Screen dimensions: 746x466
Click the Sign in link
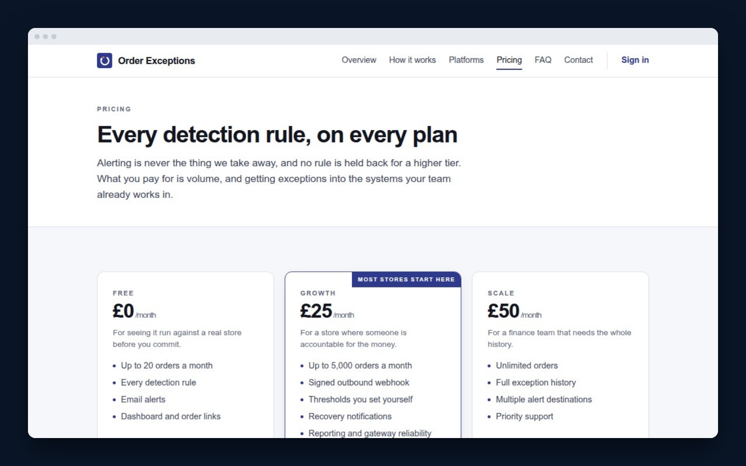(x=635, y=60)
